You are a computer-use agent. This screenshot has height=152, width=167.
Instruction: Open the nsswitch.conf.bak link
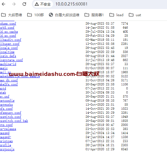point(14,121)
